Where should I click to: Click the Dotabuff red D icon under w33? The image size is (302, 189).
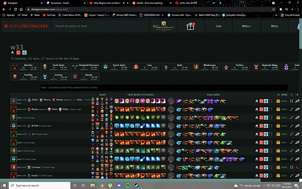tap(18, 53)
